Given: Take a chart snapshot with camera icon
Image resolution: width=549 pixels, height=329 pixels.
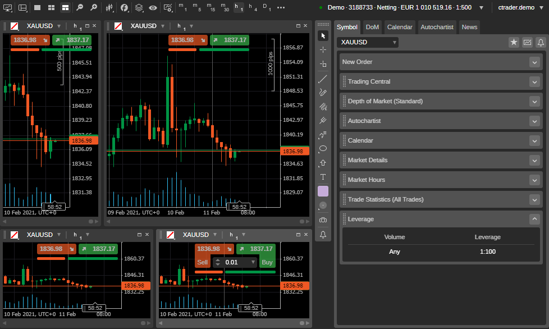Looking at the screenshot, I should (x=323, y=220).
